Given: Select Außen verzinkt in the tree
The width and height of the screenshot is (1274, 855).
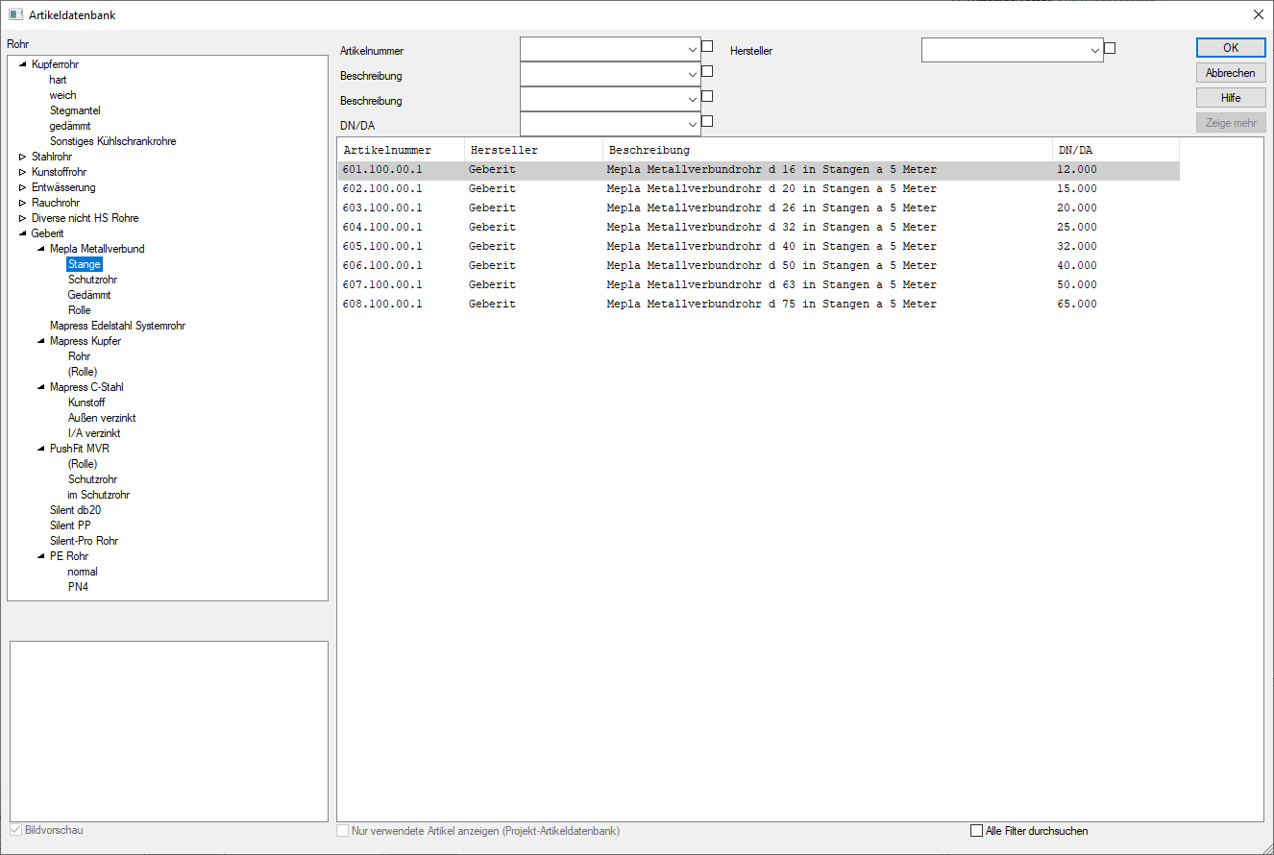Looking at the screenshot, I should (102, 418).
